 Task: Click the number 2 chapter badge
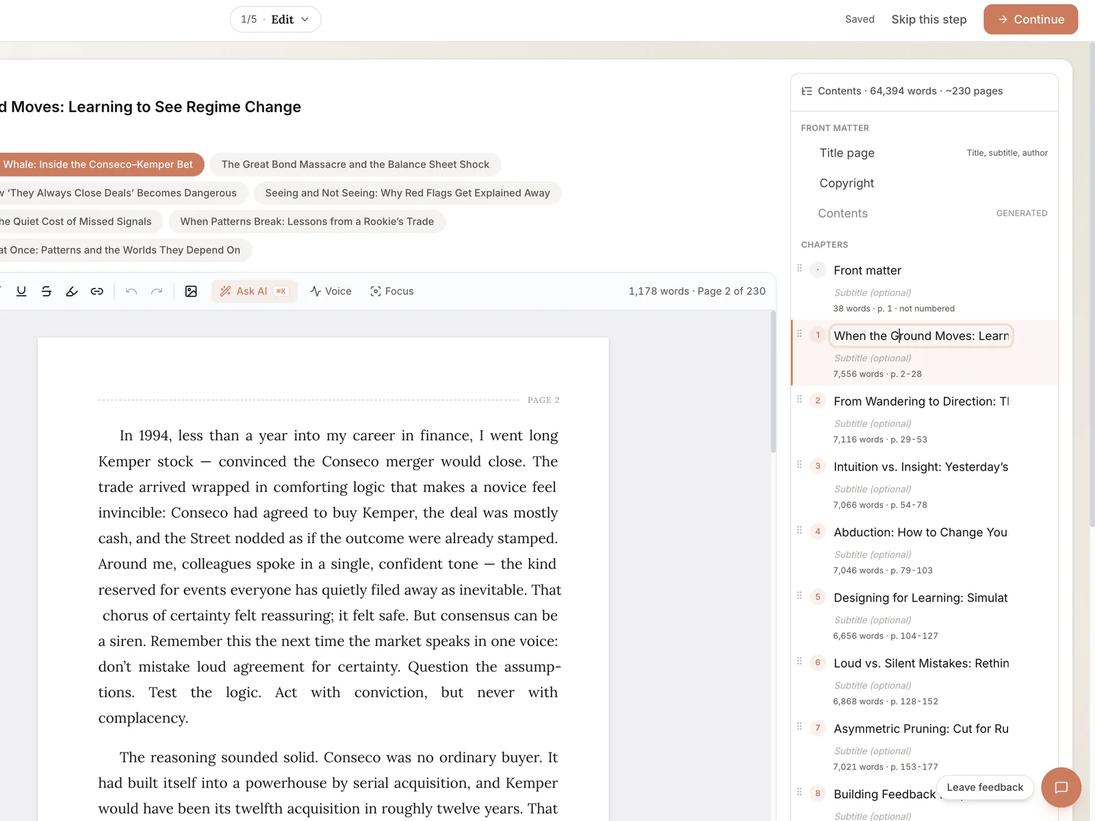pos(817,401)
